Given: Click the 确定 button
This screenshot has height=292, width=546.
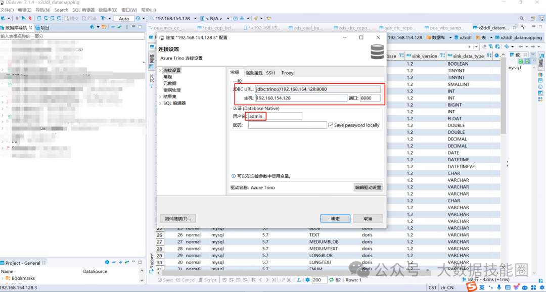Looking at the screenshot, I should tap(335, 219).
